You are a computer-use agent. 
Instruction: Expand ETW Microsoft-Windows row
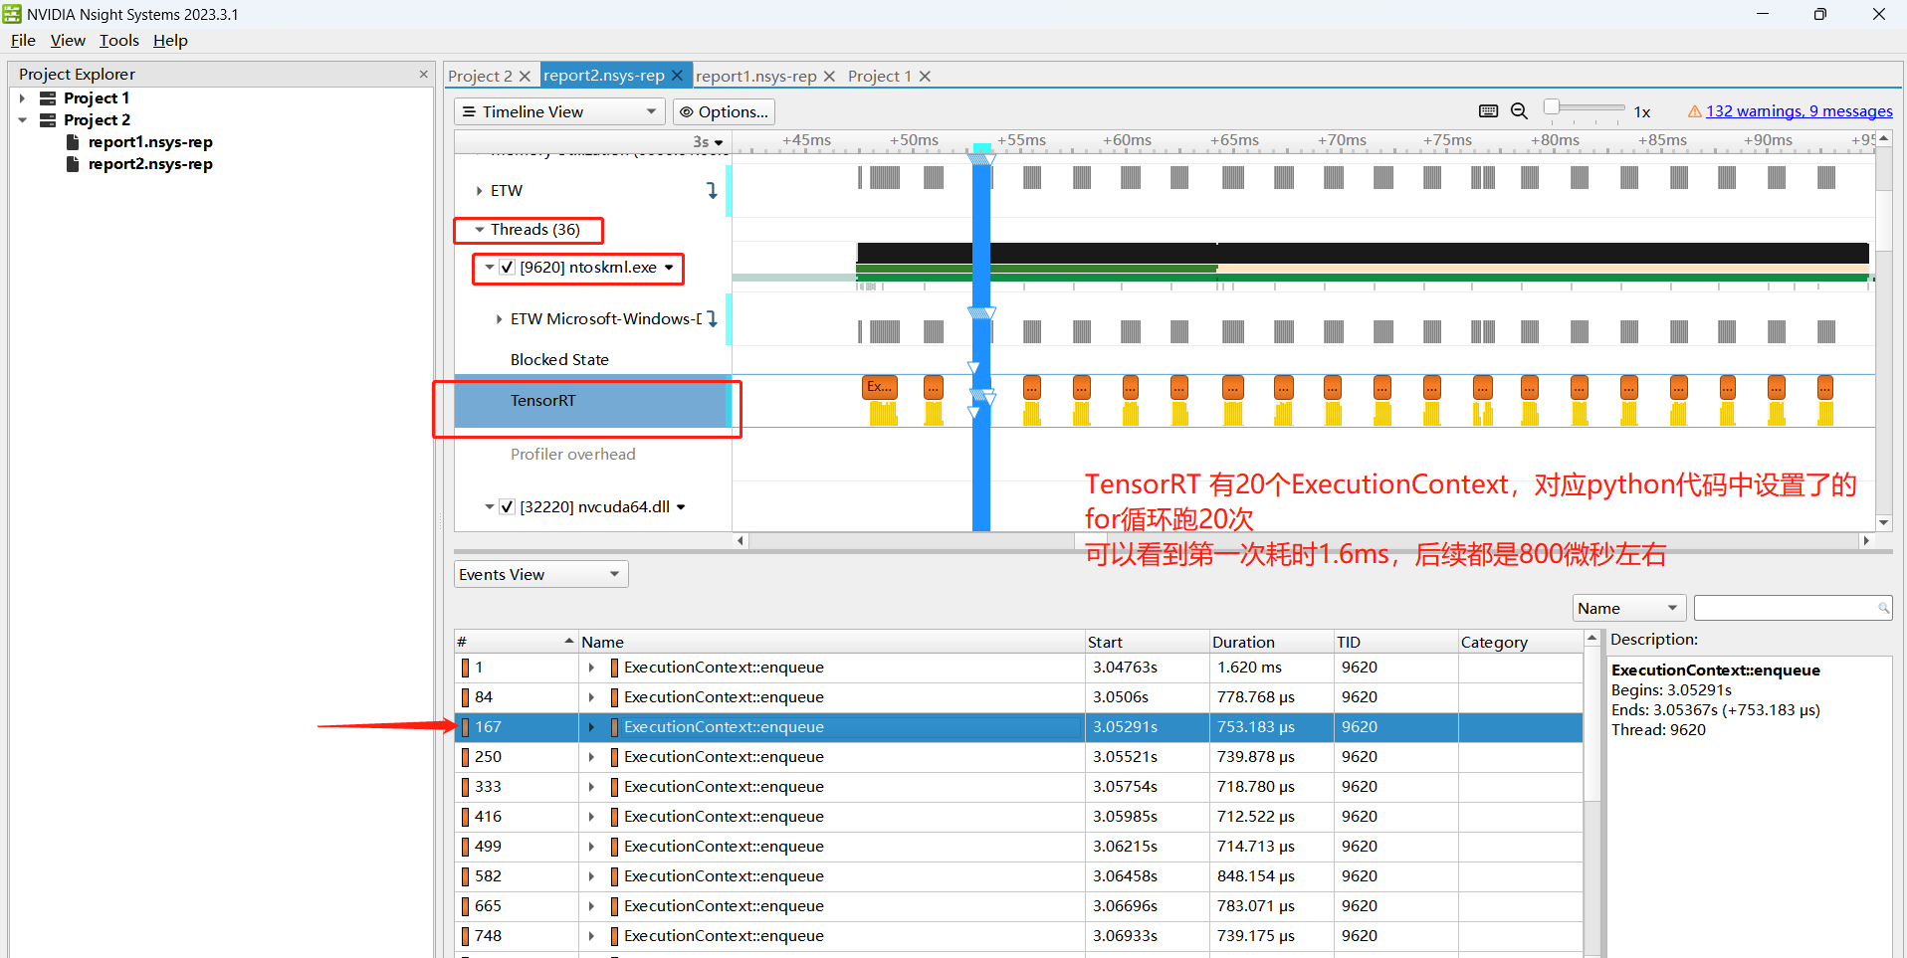pos(499,319)
